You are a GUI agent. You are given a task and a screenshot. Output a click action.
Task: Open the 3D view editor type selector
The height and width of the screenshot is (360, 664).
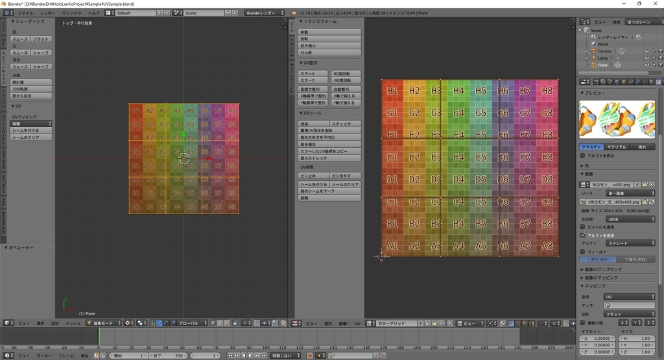9,323
